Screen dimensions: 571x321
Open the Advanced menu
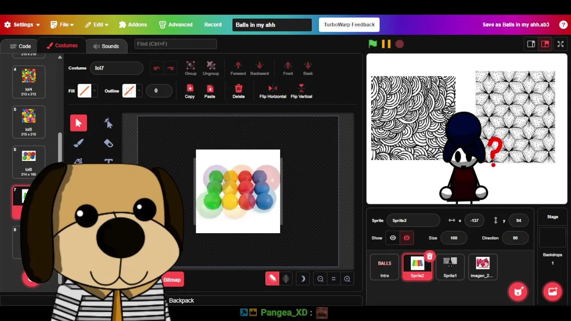(x=176, y=25)
